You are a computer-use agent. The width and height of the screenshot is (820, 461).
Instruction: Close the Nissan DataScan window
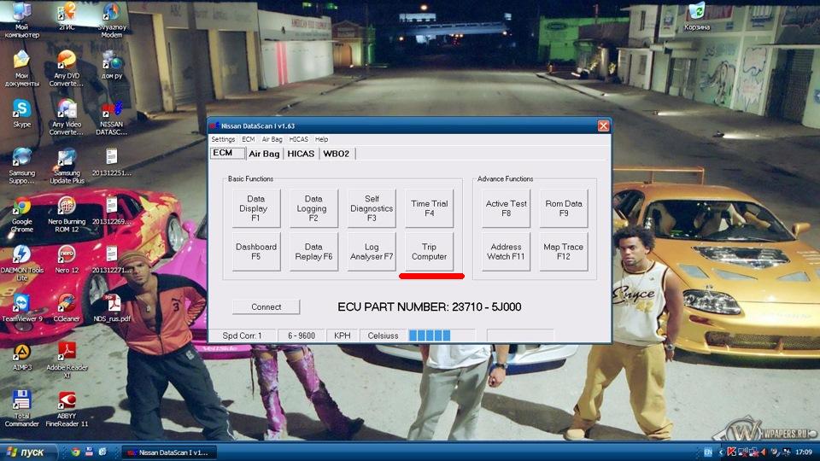(x=603, y=126)
